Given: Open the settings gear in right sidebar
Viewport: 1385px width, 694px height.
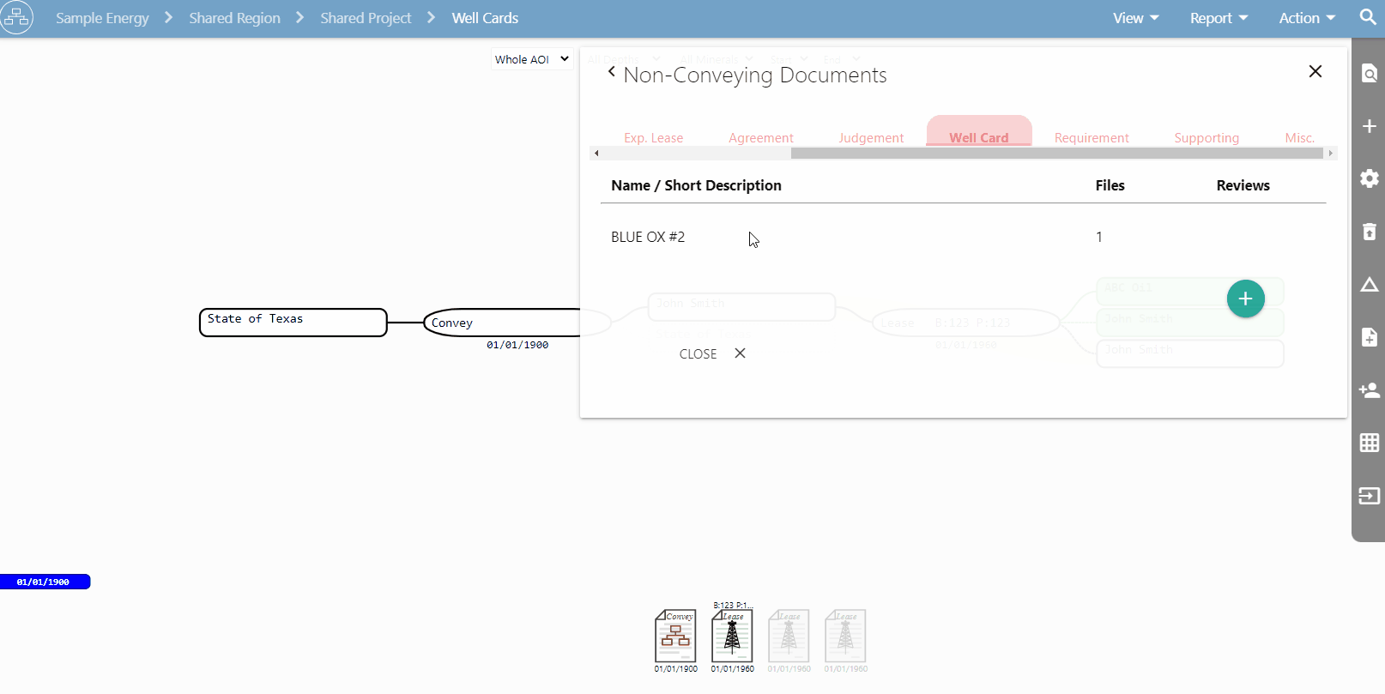Looking at the screenshot, I should coord(1369,178).
